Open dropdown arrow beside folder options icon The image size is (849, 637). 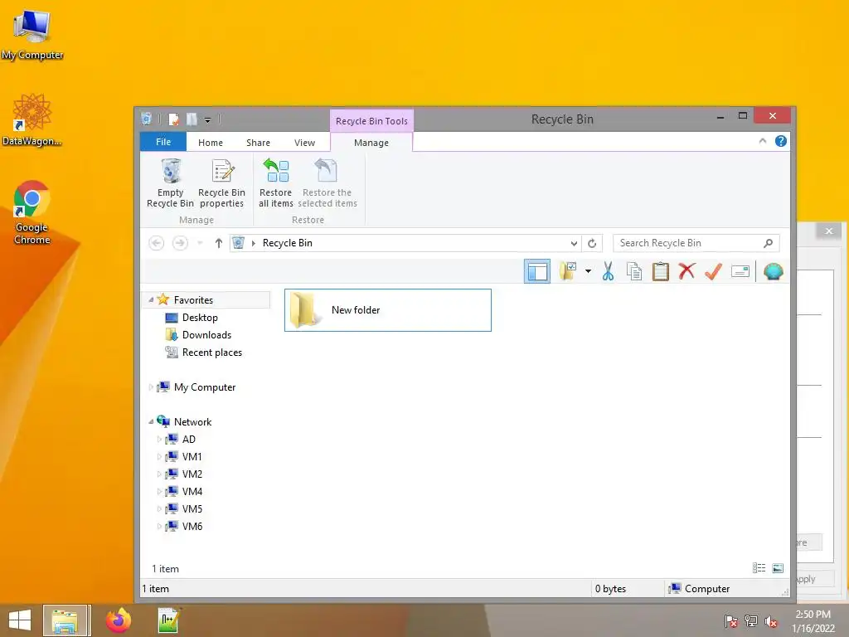click(x=588, y=271)
